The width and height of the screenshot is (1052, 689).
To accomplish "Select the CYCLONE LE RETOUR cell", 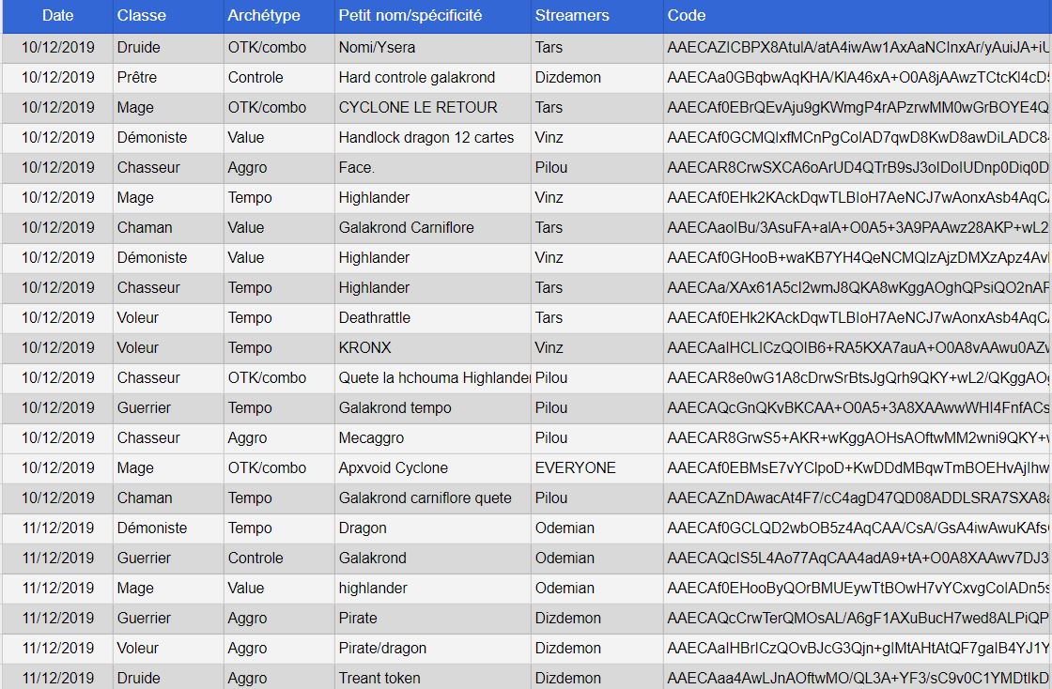I will tap(418, 107).
